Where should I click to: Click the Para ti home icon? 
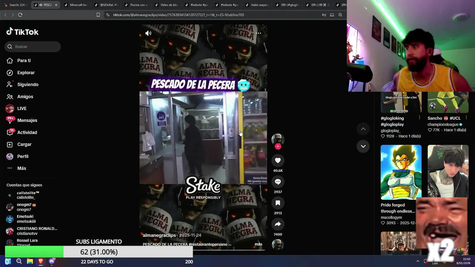(10, 60)
